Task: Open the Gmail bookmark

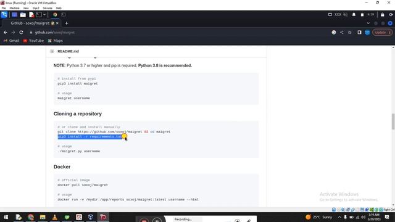Action: click(x=11, y=41)
